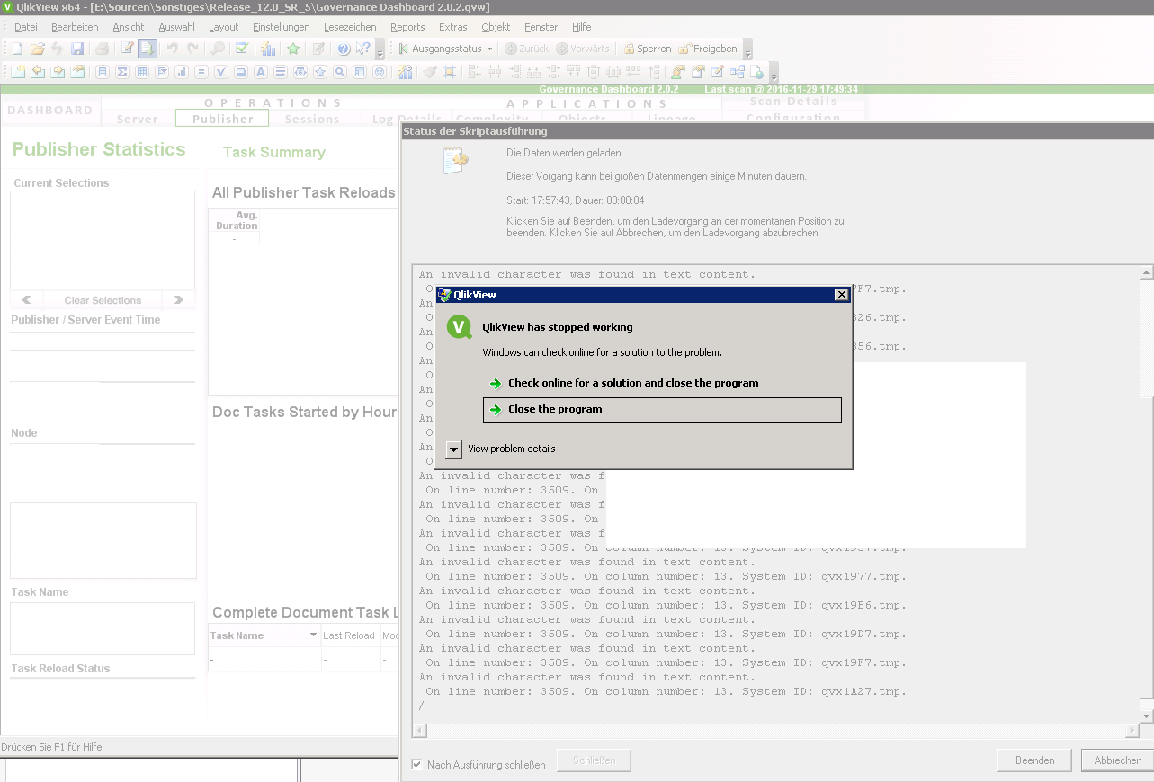The image size is (1154, 782).
Task: Click the DASHBOARD label
Action: point(50,111)
